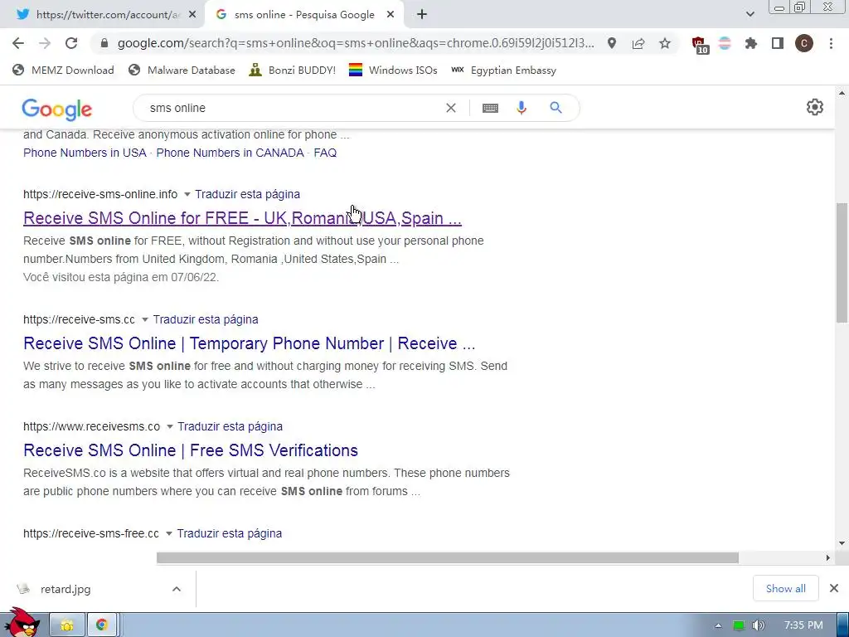Open the striped circle extension icon
Viewport: 849px width, 637px height.
point(725,43)
